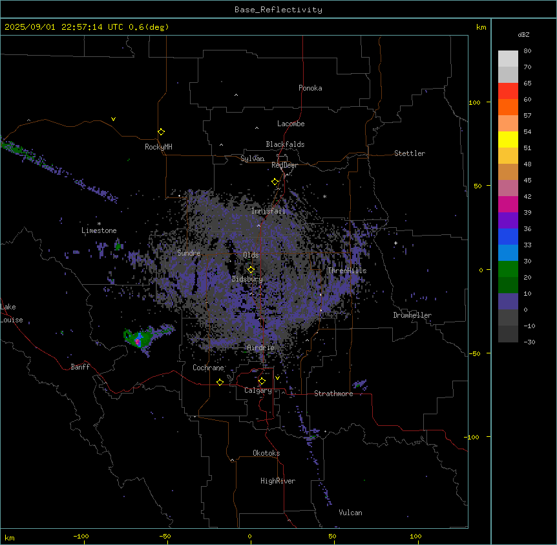Viewport: 557px width, 545px height.
Task: Click the Didsbury town label
Action: pyautogui.click(x=247, y=279)
